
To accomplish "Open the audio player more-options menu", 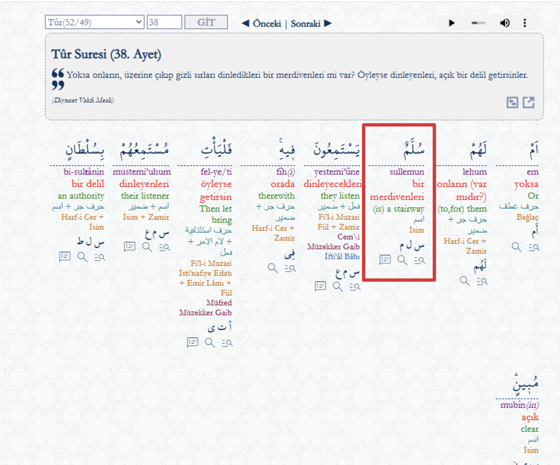I will pos(524,23).
